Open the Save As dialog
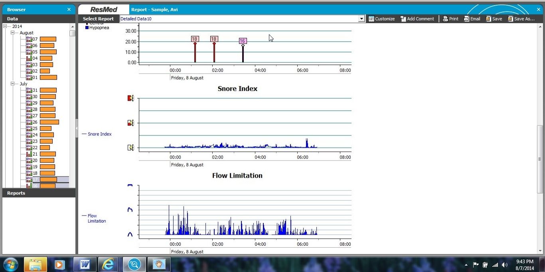Viewport: 545px width, 272px height. click(520, 19)
